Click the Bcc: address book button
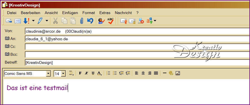 pos(7,54)
